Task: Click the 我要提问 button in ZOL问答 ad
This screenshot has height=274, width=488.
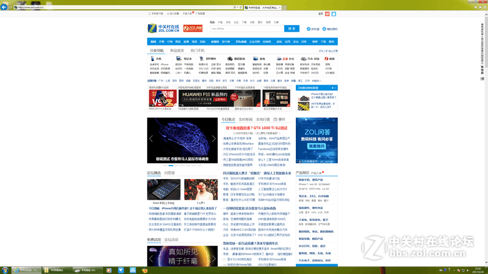Action: [x=317, y=146]
